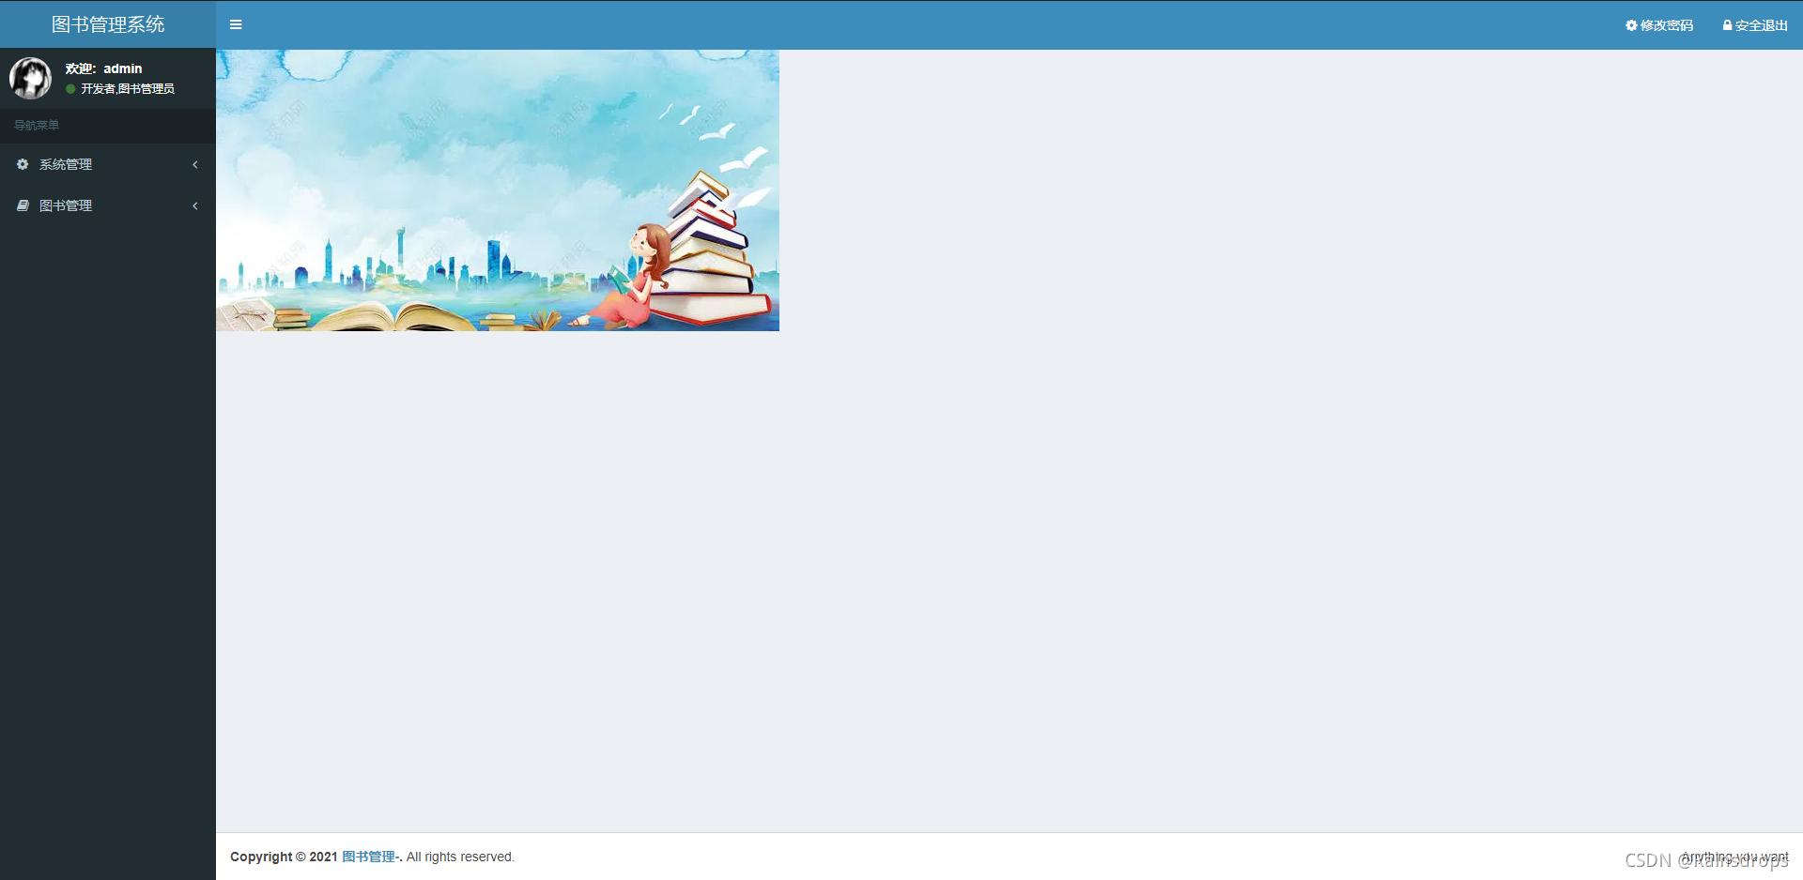Click the 图书管理系统 logo title
Viewport: 1803px width, 880px height.
(x=108, y=24)
